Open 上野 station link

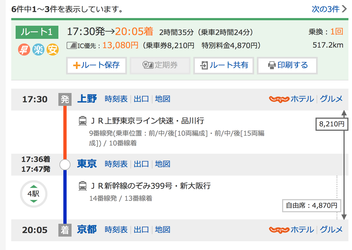(x=87, y=99)
